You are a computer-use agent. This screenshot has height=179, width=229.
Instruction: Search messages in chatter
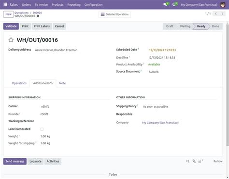188,161
